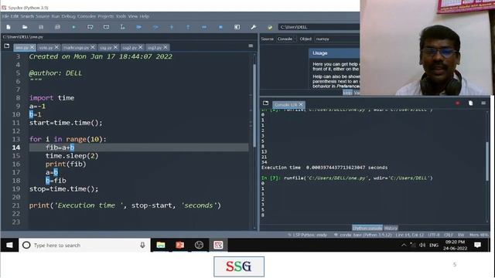Image resolution: width=495 pixels, height=278 pixels.
Task: Click Line 14, Col 12 status entry
Action: [x=409, y=235]
